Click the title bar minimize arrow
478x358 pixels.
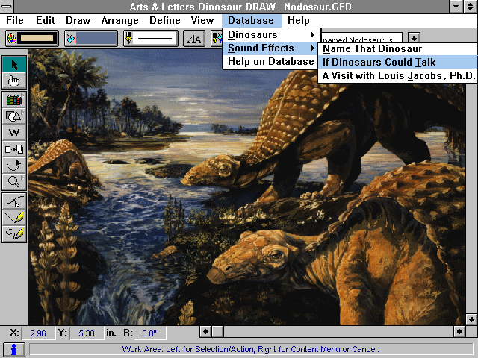click(456, 7)
